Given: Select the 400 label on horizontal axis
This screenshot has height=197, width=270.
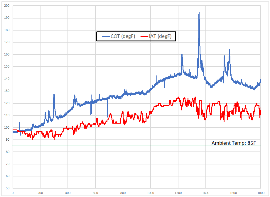Looking at the screenshot, I should 68,193.
